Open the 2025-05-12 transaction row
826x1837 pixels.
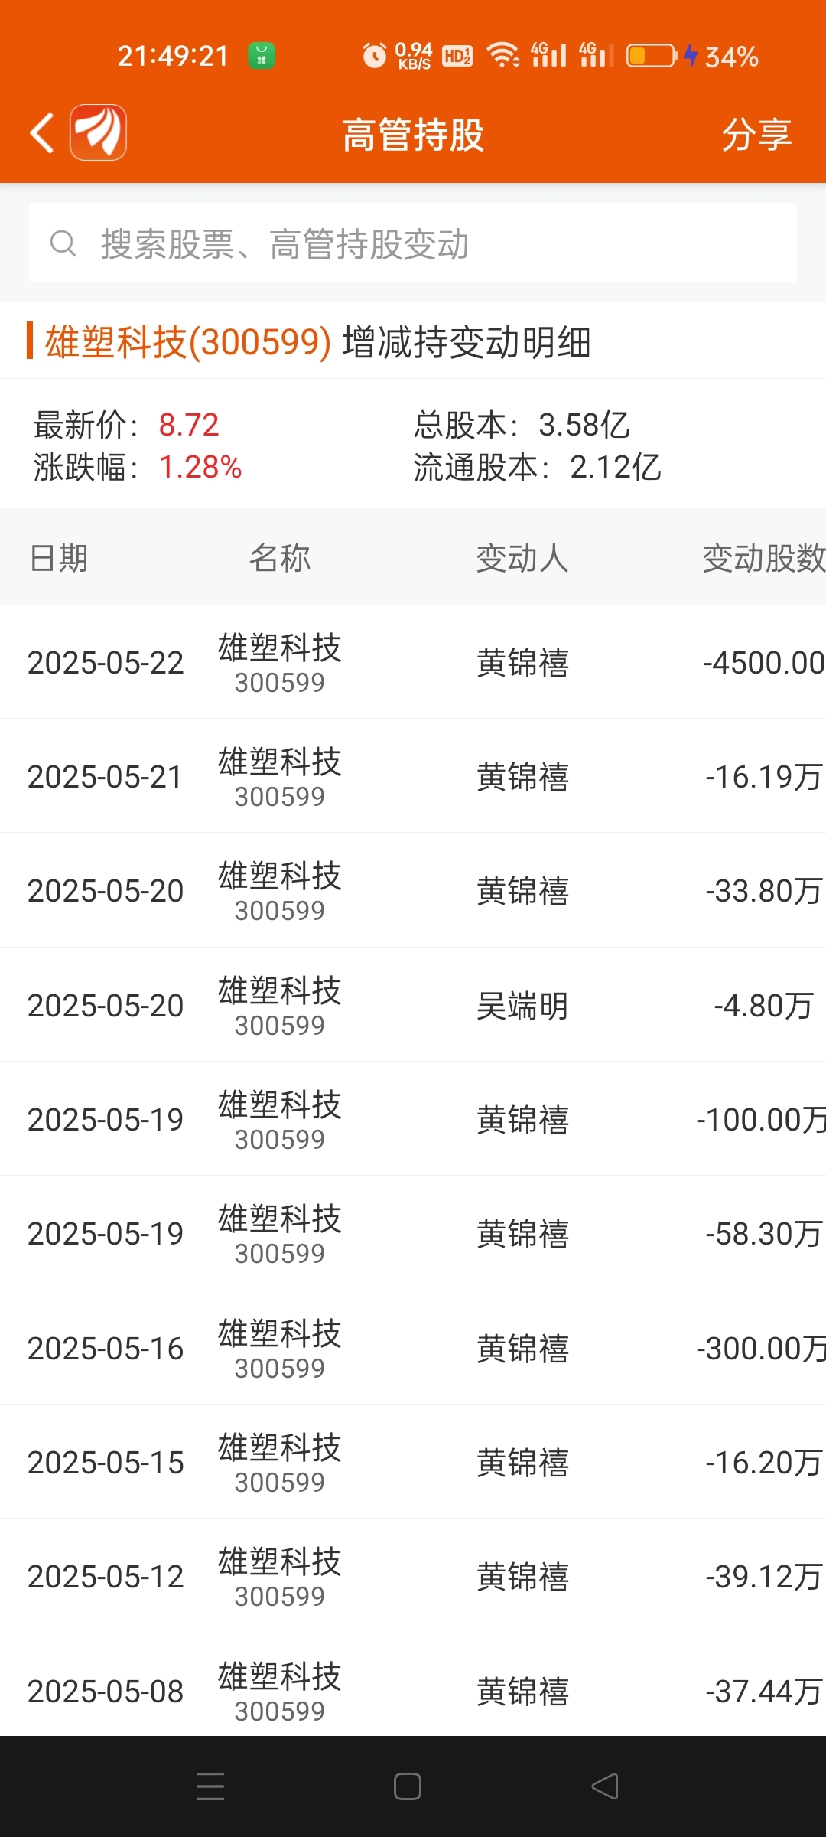coord(413,1576)
